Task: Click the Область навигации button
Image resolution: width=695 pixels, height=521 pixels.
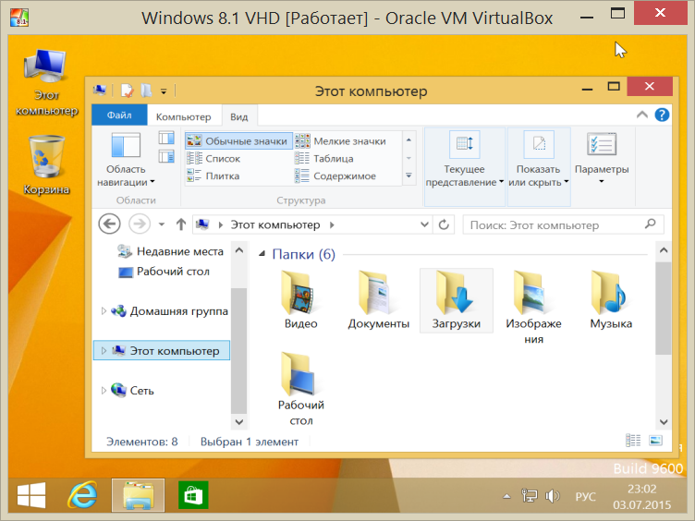Action: (x=126, y=160)
